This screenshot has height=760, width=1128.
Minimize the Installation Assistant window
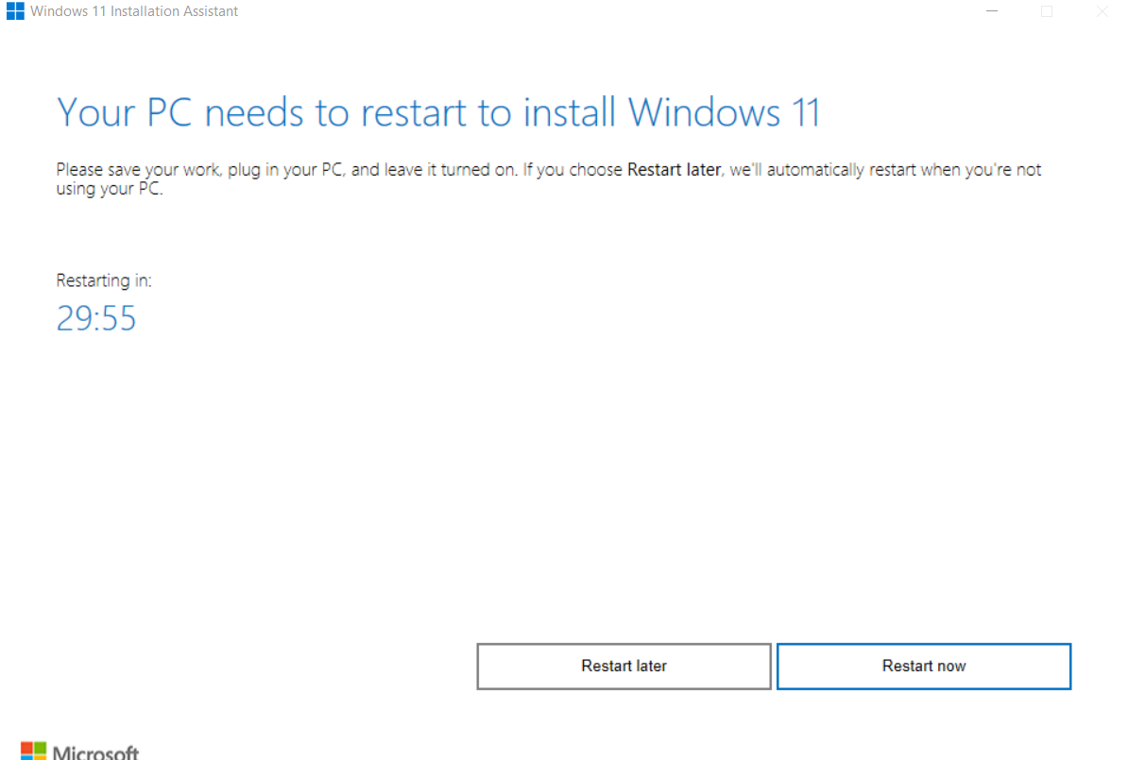click(992, 10)
